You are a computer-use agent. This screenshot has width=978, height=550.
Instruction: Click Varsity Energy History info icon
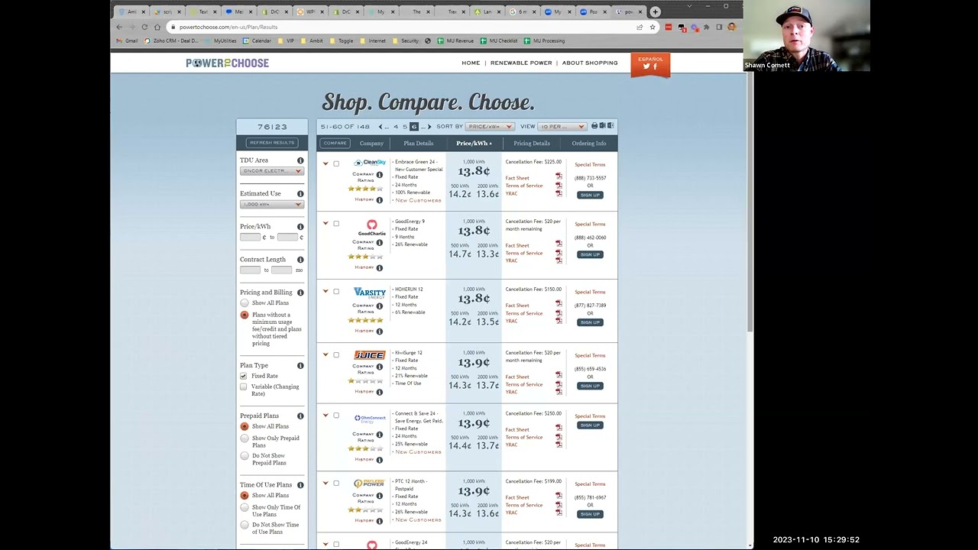click(x=379, y=332)
